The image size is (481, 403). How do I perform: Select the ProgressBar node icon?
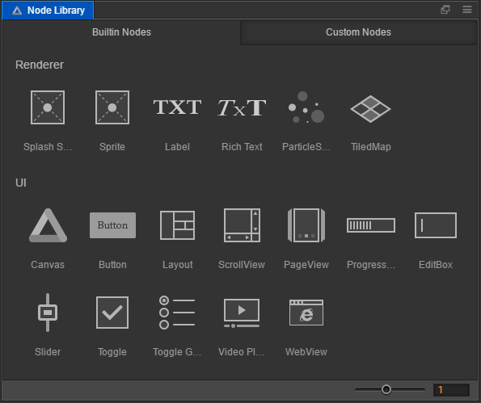[x=371, y=225]
